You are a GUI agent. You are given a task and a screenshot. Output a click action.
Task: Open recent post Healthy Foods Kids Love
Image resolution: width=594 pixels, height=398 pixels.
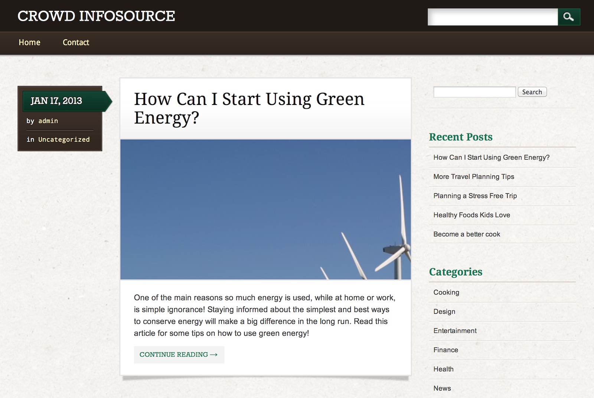[471, 215]
